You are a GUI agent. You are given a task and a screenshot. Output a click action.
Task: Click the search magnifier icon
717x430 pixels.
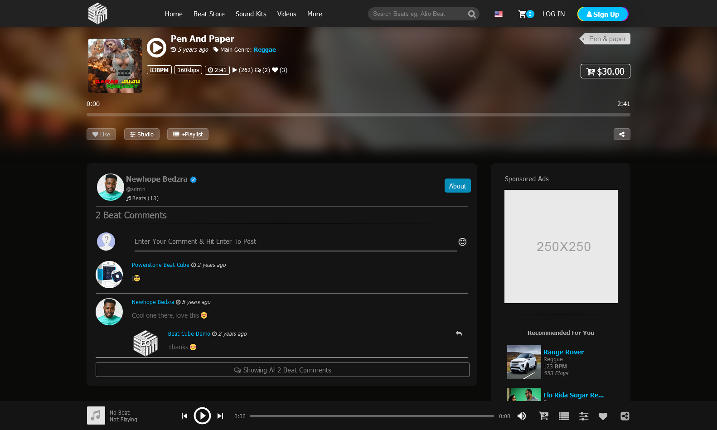[x=472, y=14]
